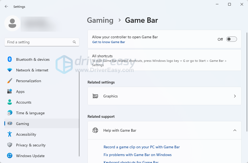Click the Windows Update refresh icon
The width and height of the screenshot is (248, 163).
(10, 156)
